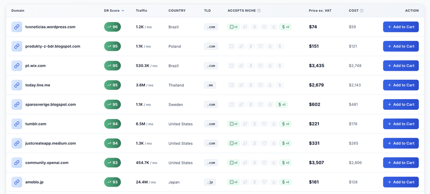Click the 24.4M traffic value for ameblo.jp
The image size is (430, 194).
pos(146,182)
